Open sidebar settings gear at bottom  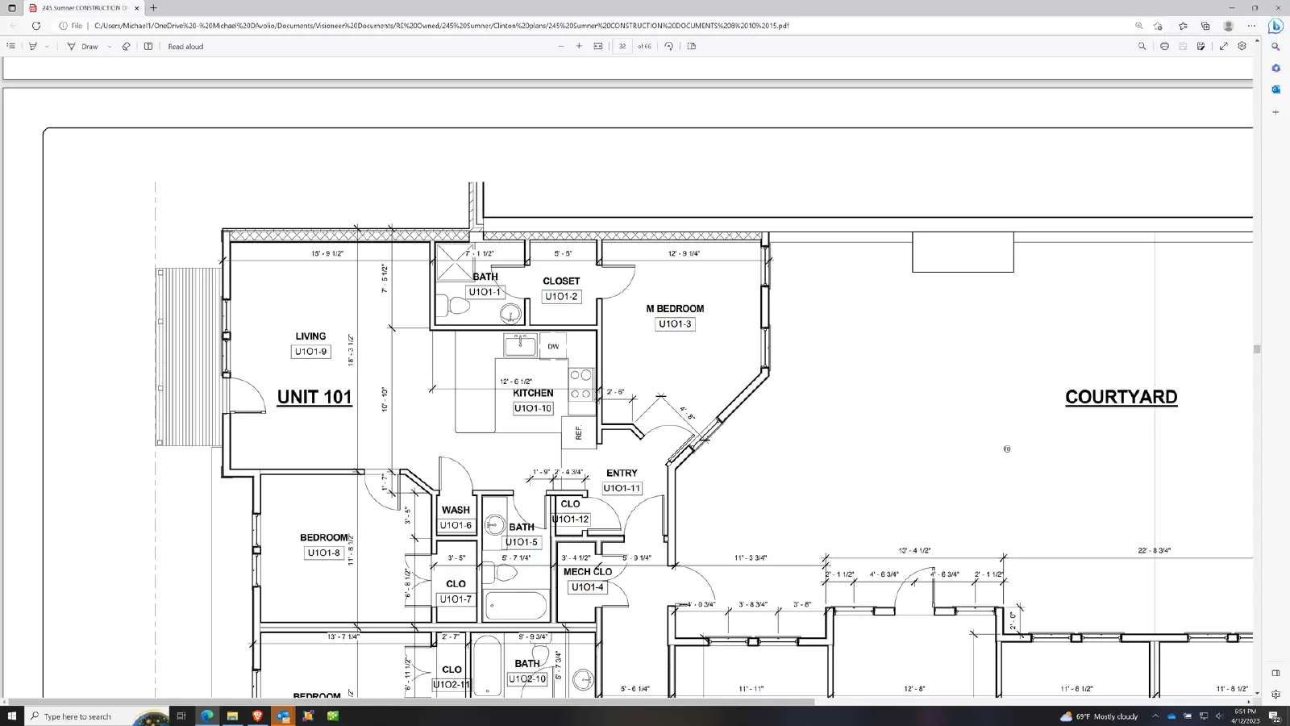click(1275, 694)
